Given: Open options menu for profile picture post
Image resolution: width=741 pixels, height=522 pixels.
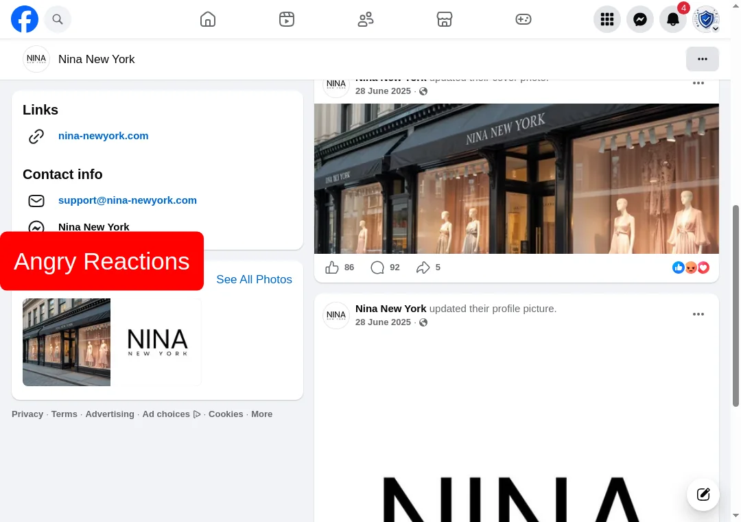Looking at the screenshot, I should point(698,315).
